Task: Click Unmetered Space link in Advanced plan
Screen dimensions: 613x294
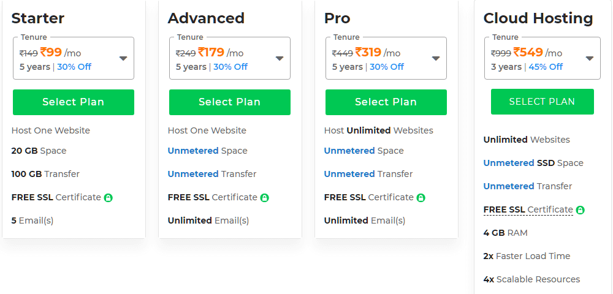Action: coord(208,151)
